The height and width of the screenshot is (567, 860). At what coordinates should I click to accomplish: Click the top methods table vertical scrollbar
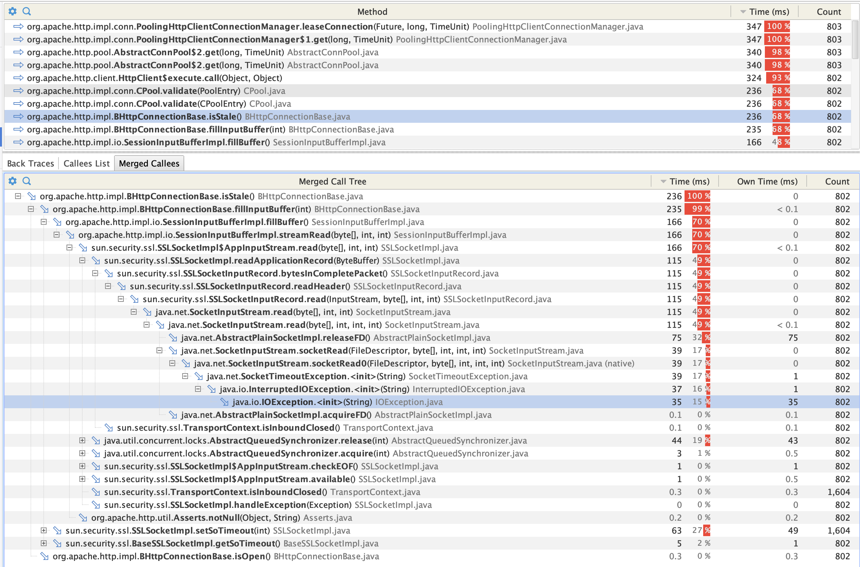pos(855,40)
